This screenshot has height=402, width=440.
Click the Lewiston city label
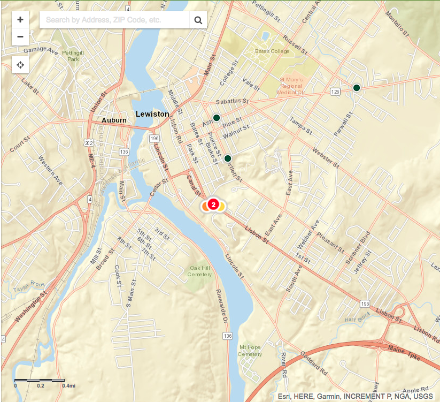tap(152, 114)
